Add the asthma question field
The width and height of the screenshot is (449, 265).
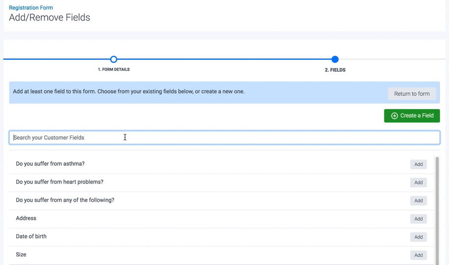(418, 164)
